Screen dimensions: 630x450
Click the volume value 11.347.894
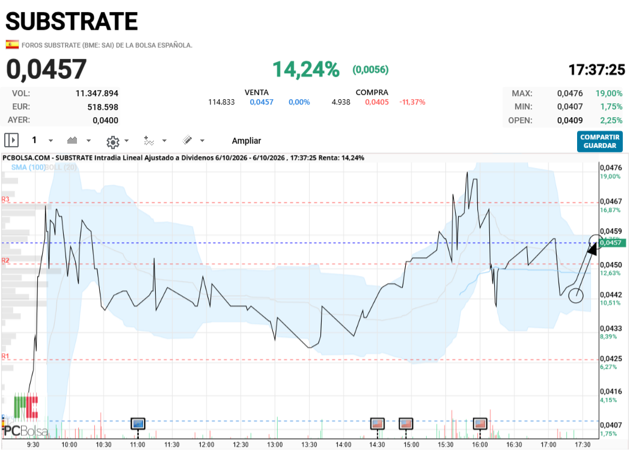(x=97, y=94)
